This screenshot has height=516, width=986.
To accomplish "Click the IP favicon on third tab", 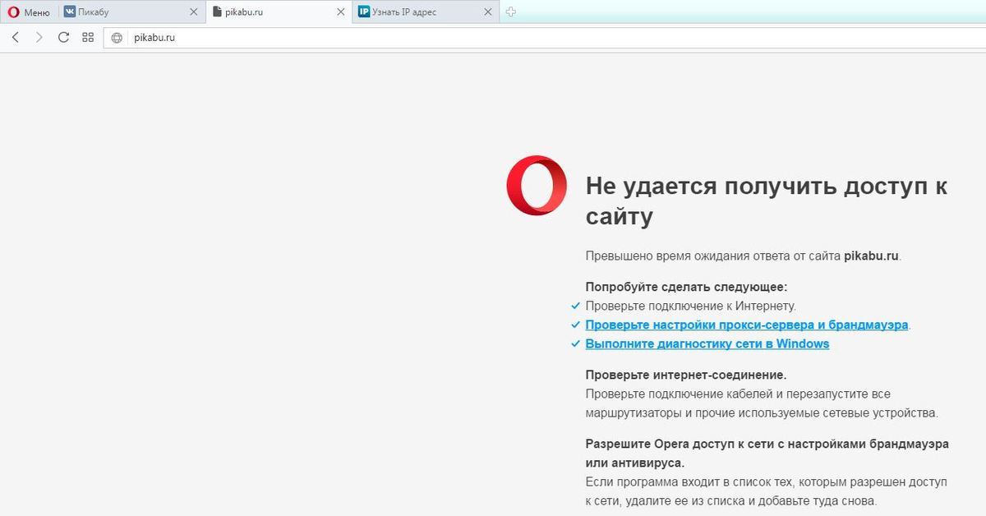I will click(x=363, y=12).
